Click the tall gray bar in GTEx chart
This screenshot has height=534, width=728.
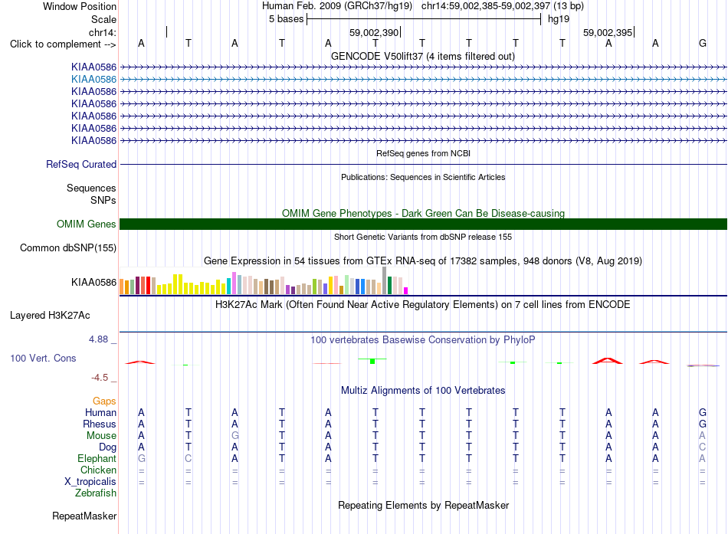384,280
